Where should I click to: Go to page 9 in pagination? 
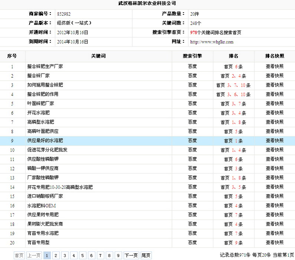pos(118,256)
